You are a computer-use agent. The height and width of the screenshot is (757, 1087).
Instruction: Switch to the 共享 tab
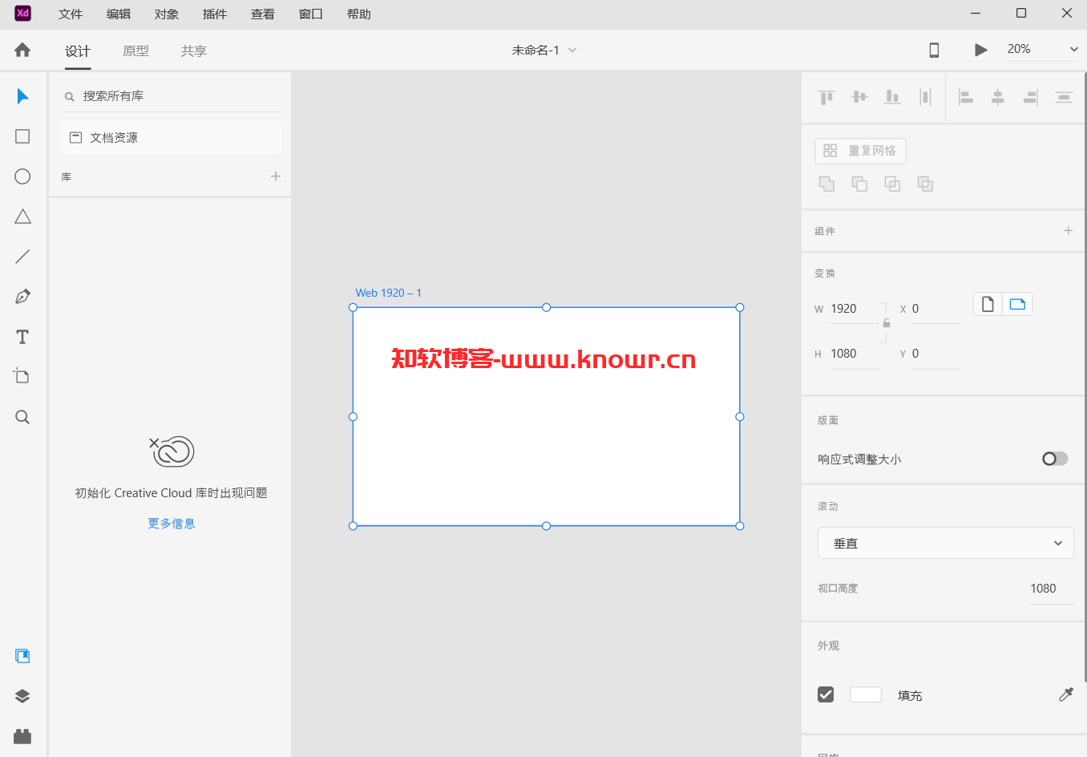point(194,51)
